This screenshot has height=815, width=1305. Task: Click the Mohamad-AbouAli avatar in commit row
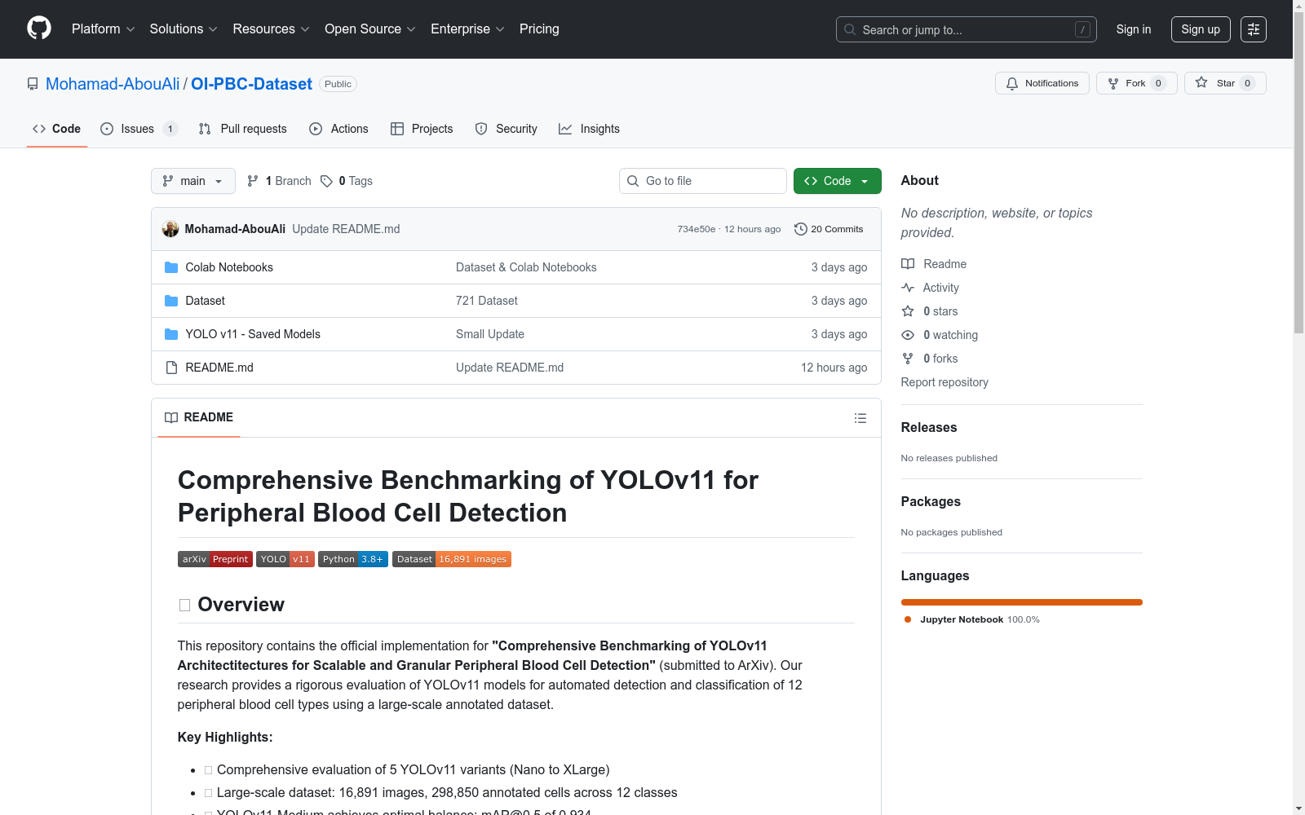pyautogui.click(x=170, y=229)
